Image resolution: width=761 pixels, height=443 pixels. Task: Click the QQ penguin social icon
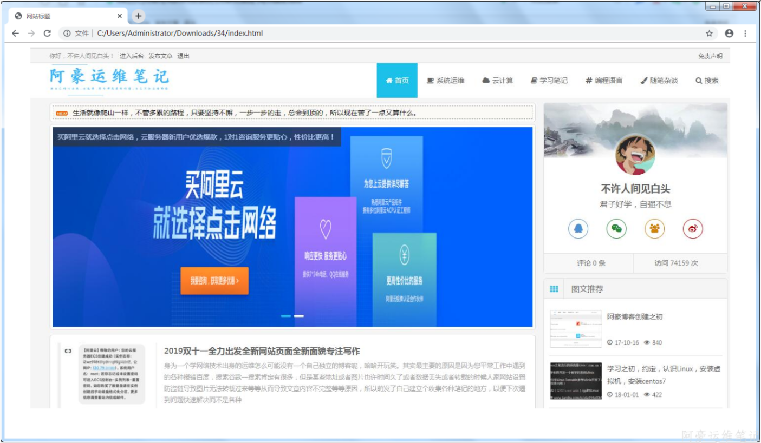[x=578, y=229]
